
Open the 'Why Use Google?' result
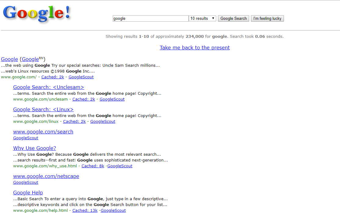pos(34,148)
